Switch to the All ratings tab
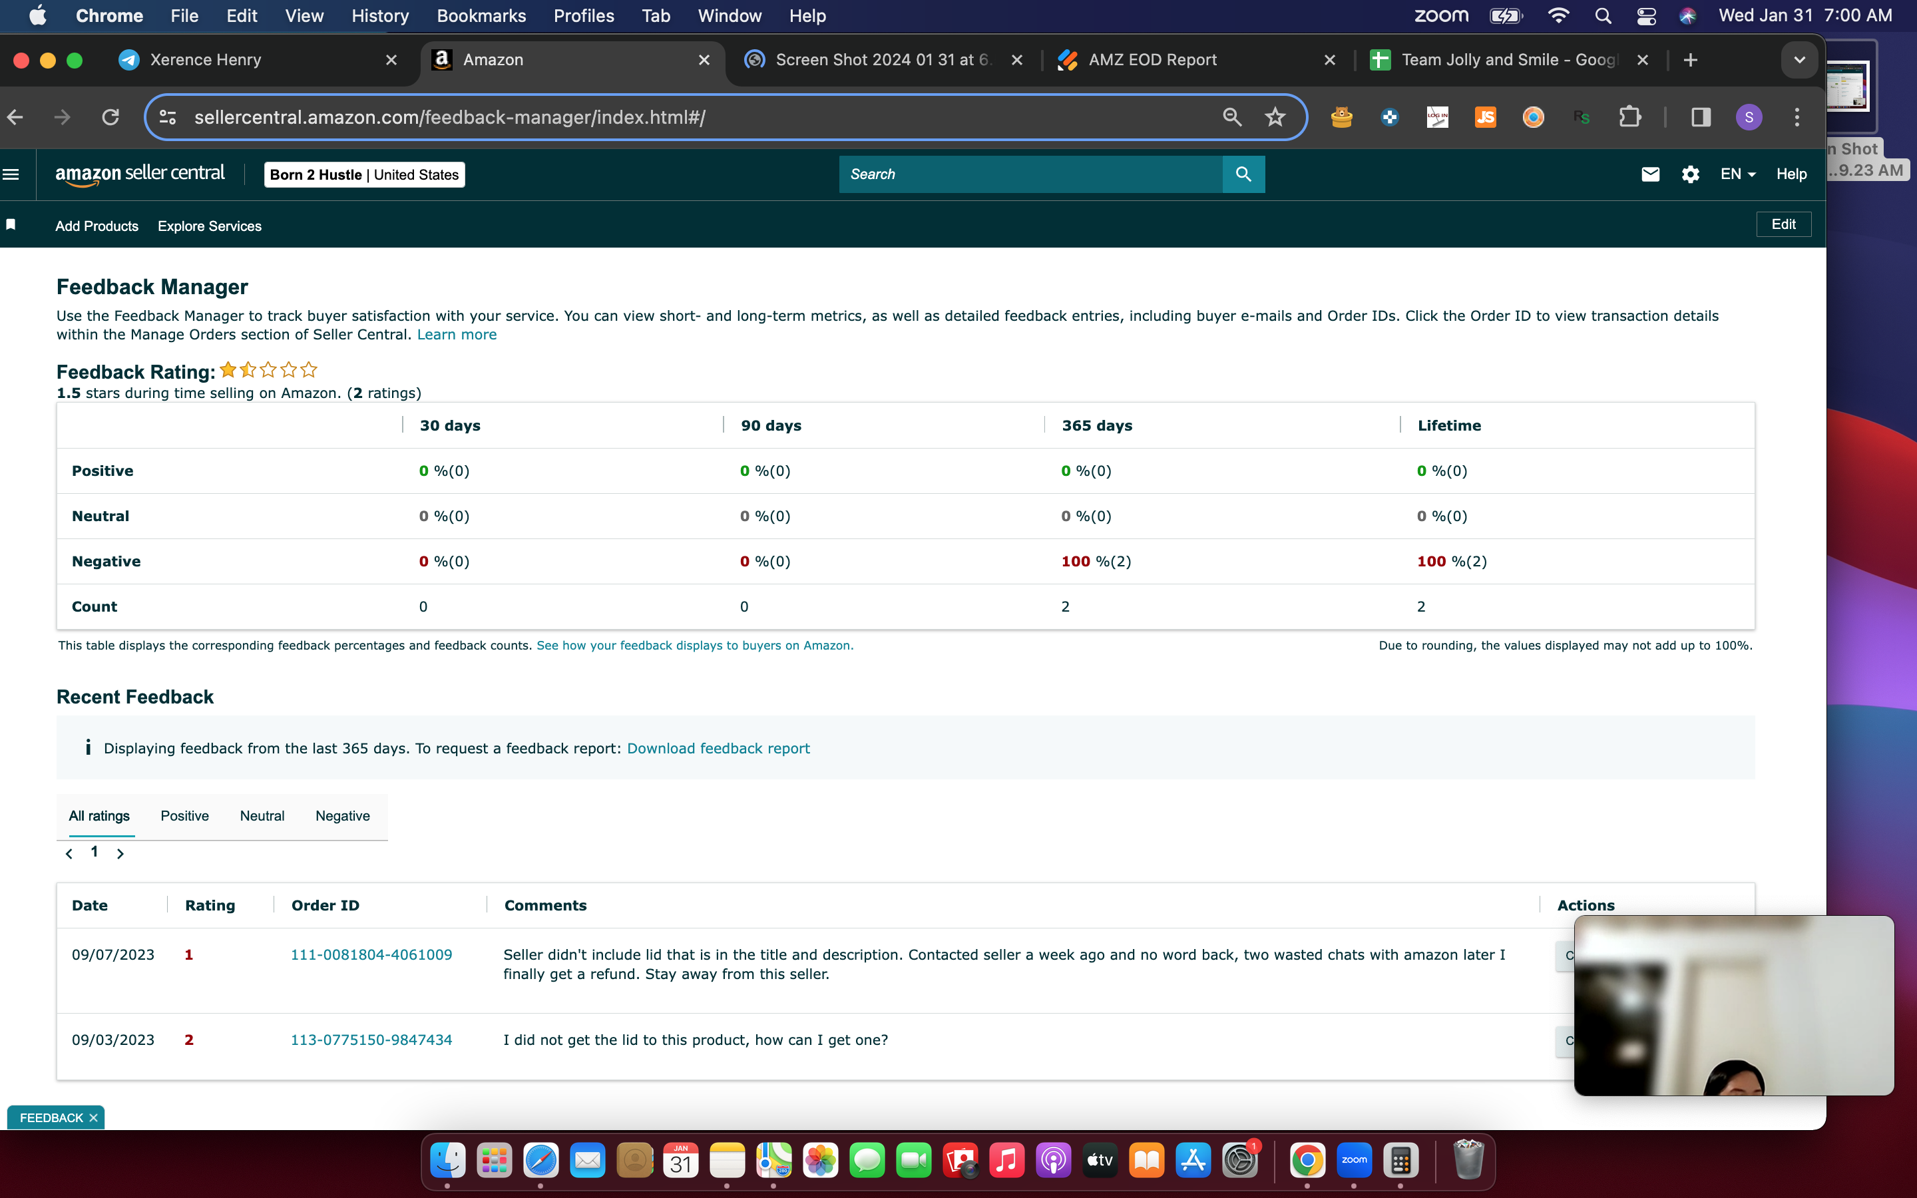The width and height of the screenshot is (1917, 1198). (99, 815)
